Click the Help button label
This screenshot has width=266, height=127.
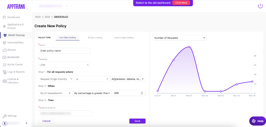[x=260, y=121]
